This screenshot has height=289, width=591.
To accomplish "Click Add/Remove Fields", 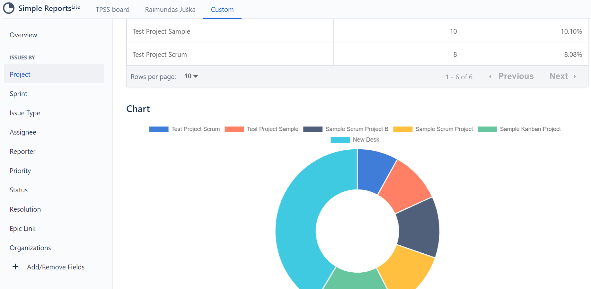I will pyautogui.click(x=56, y=267).
